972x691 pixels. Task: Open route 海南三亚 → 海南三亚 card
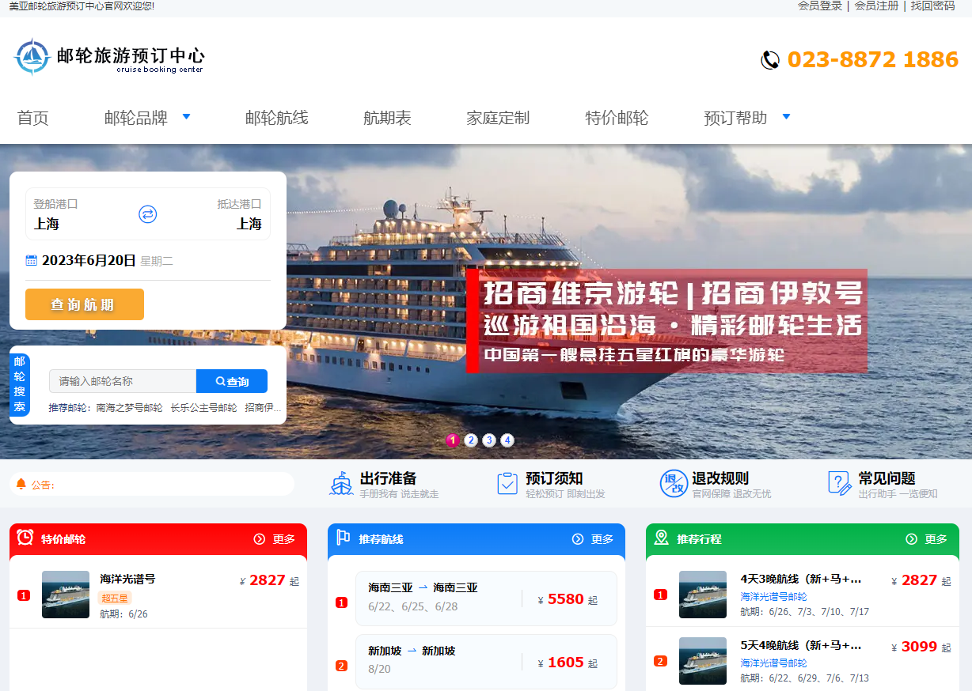click(x=486, y=598)
